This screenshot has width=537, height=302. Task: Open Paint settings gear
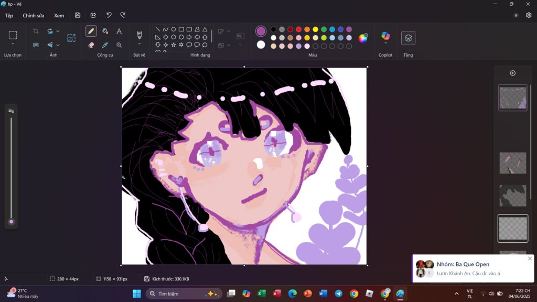529,16
